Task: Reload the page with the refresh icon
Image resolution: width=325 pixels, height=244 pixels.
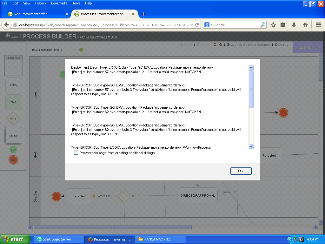Action: [x=197, y=25]
